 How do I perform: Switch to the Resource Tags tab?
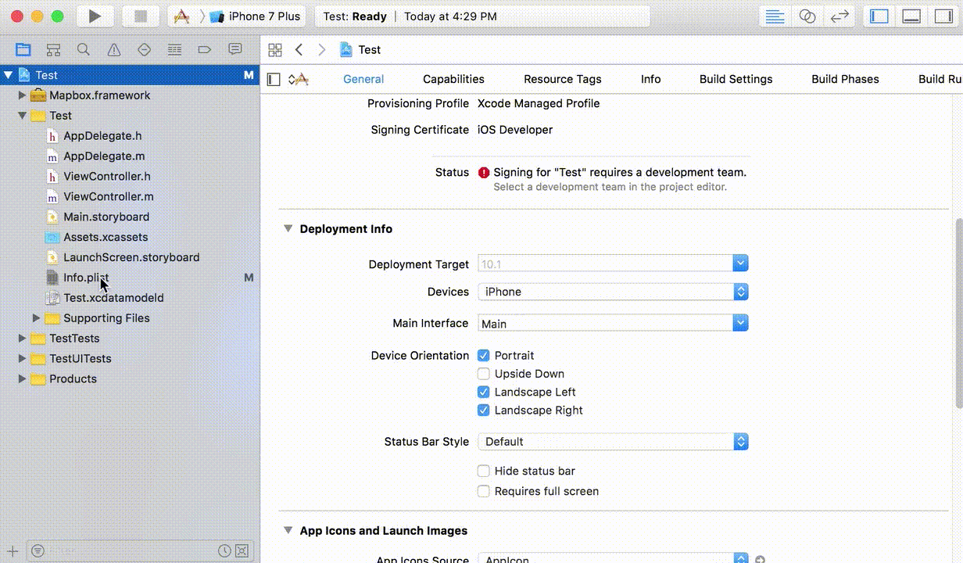pos(563,79)
